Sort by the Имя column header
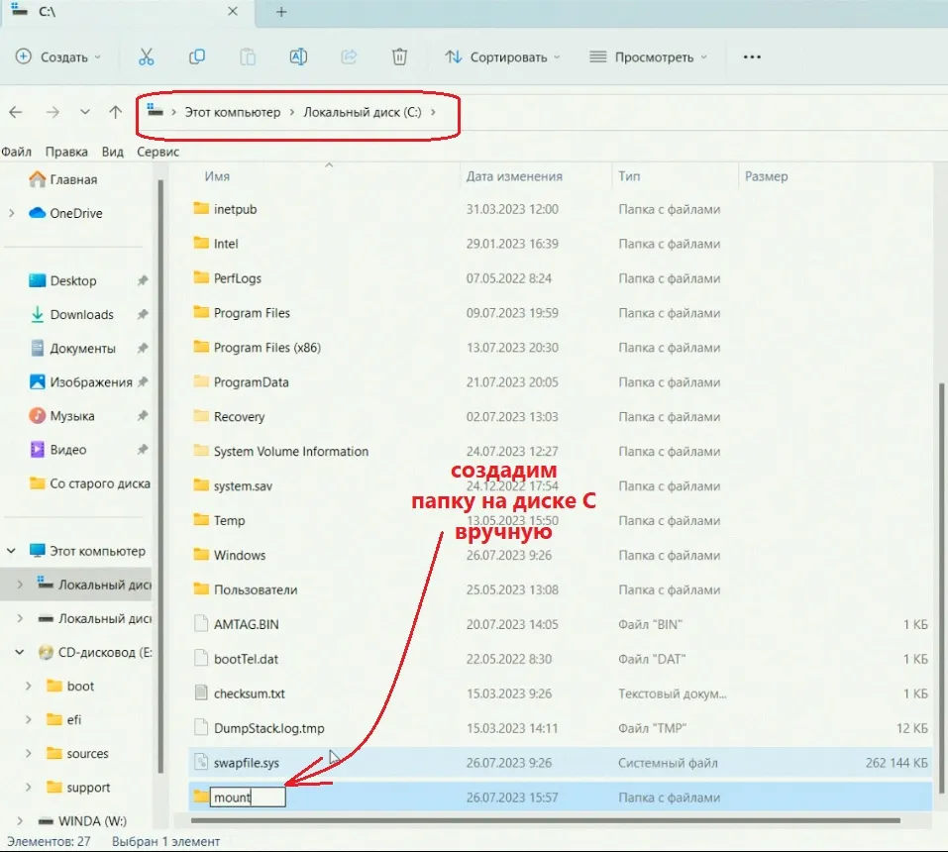 [x=217, y=176]
